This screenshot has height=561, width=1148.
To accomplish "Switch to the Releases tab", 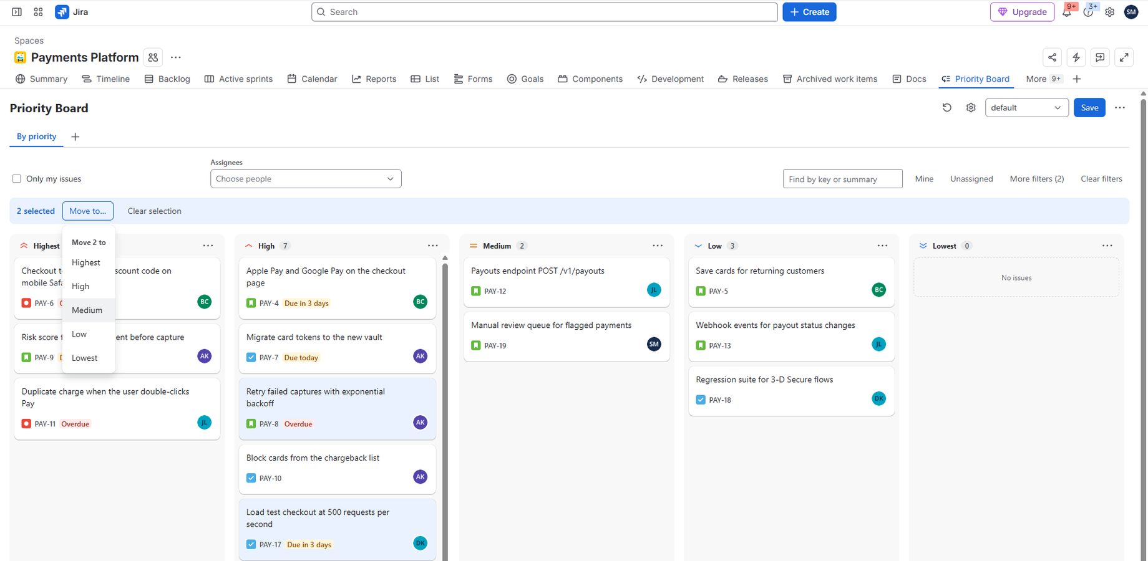I will tap(743, 79).
